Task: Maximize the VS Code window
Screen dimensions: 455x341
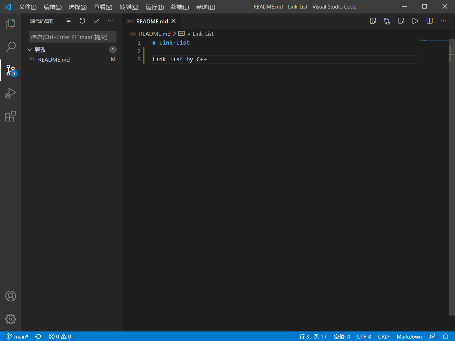Action: [425, 7]
